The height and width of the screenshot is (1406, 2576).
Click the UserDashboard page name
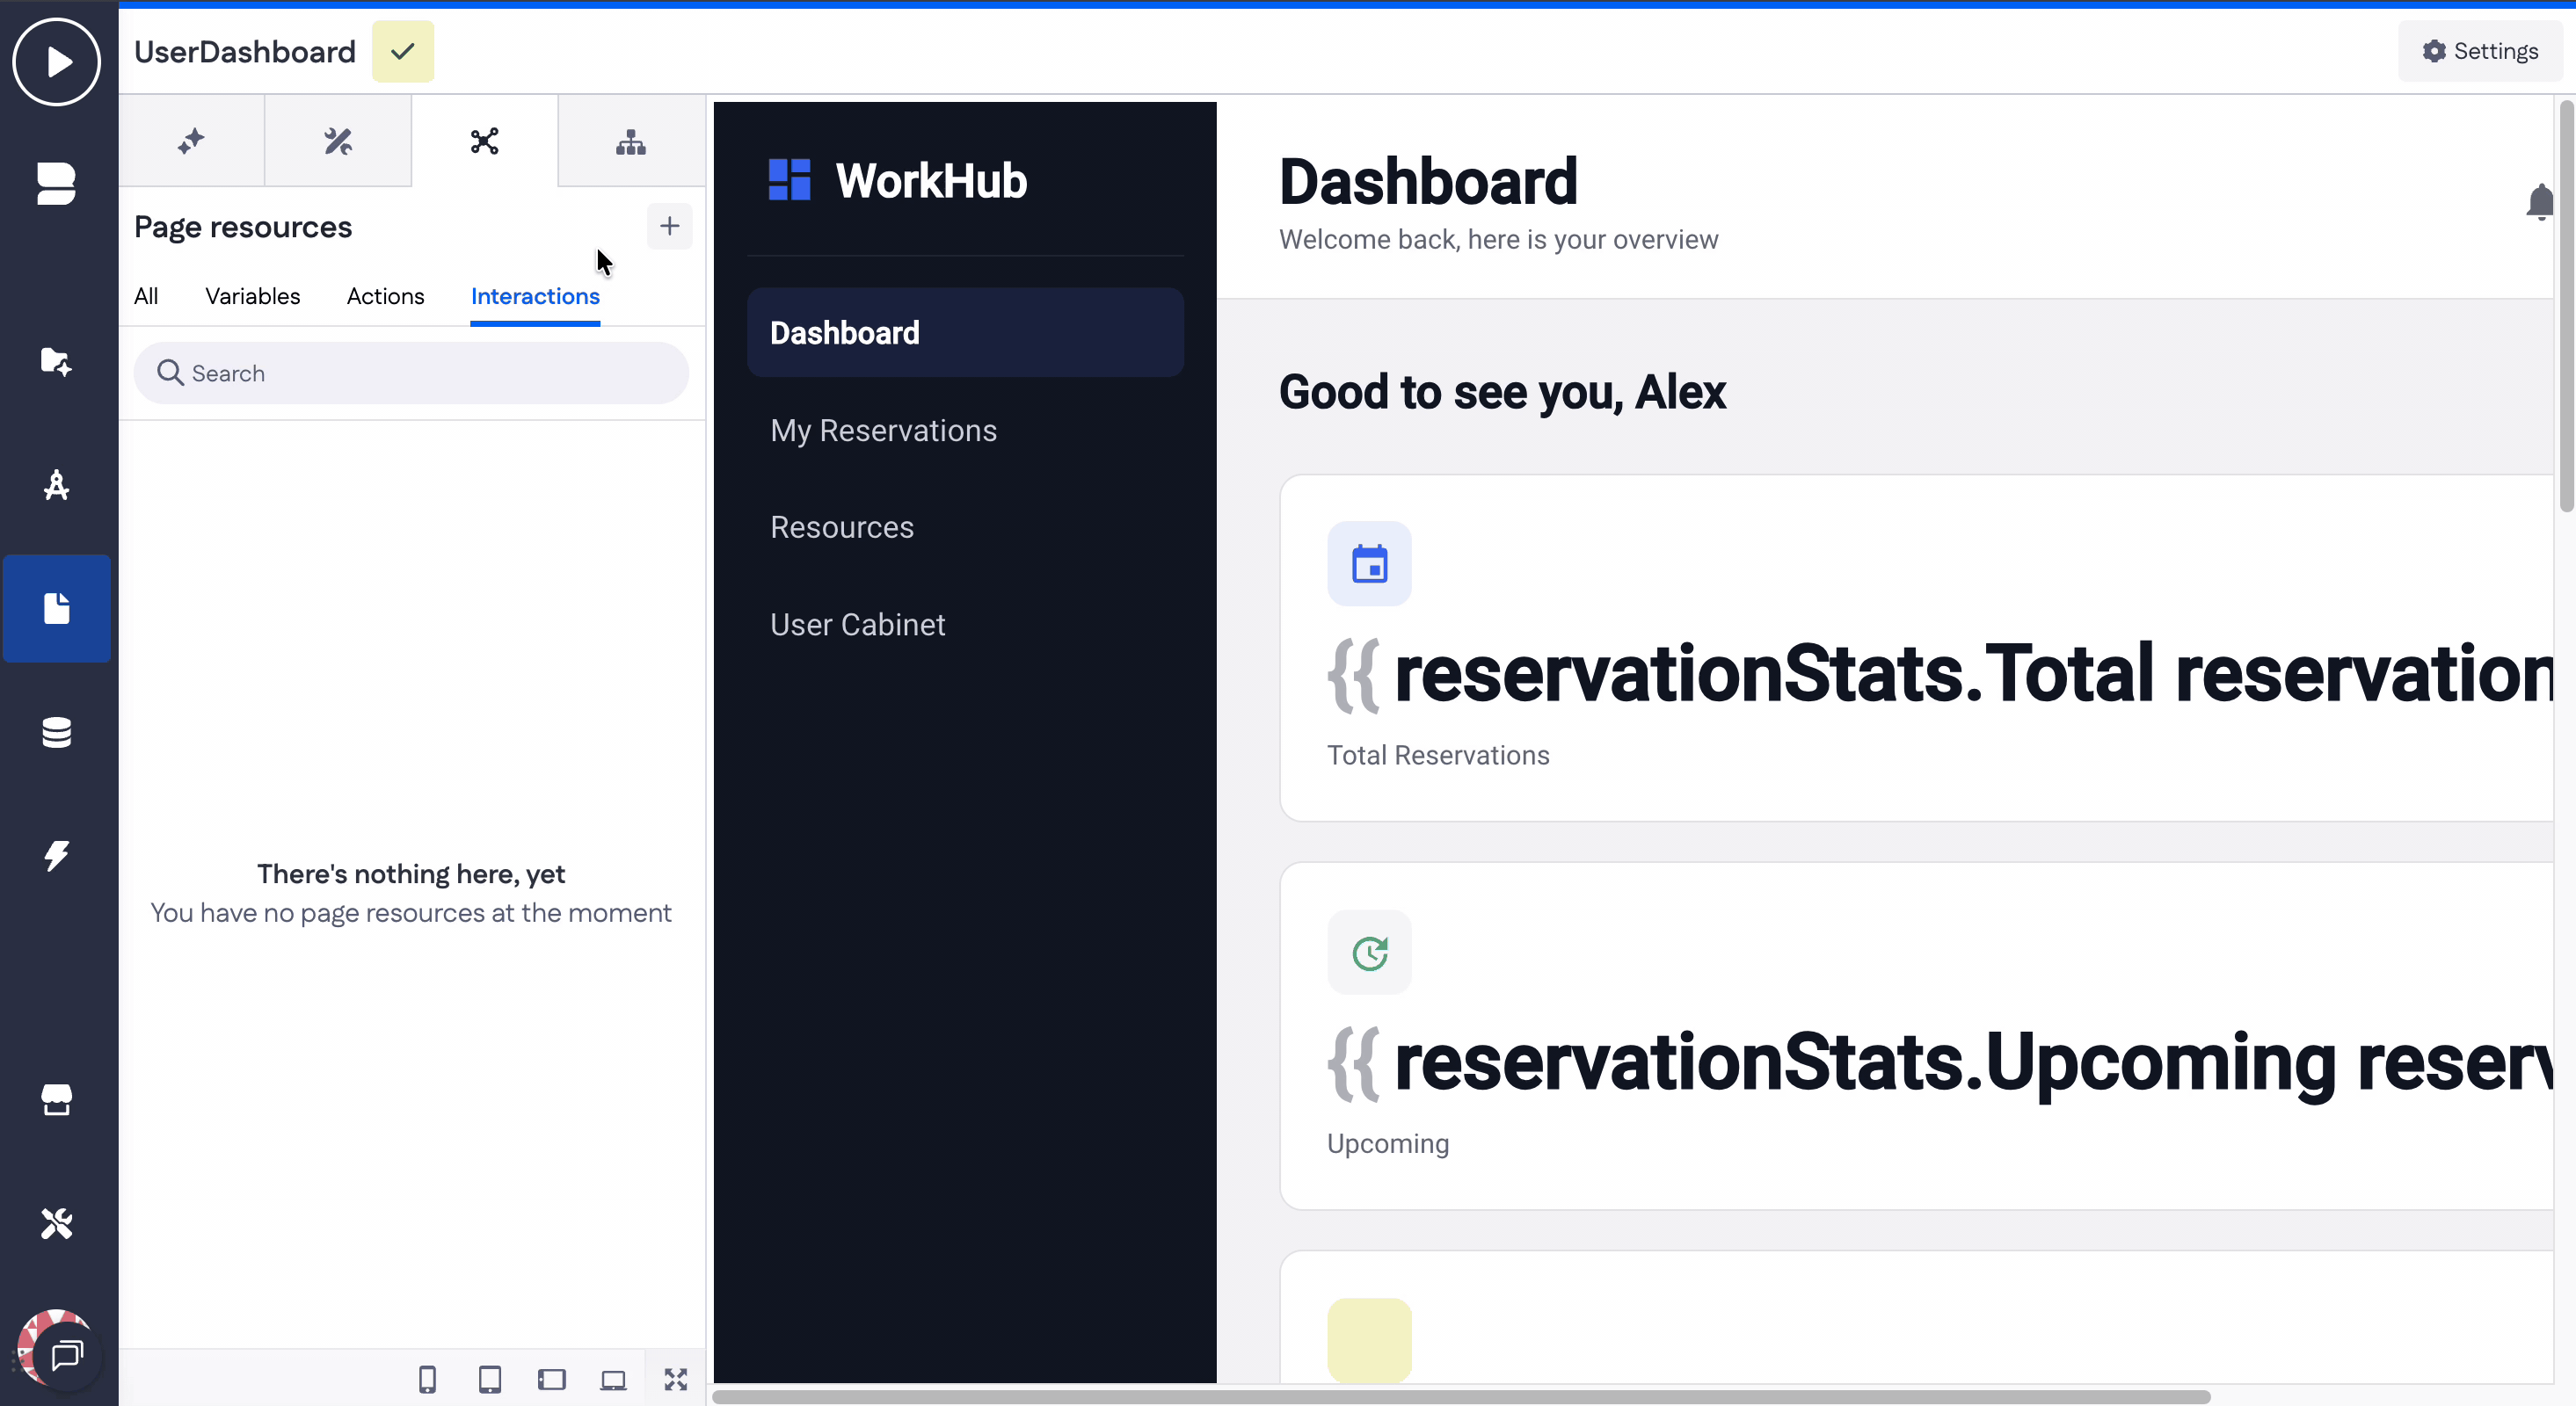point(245,52)
